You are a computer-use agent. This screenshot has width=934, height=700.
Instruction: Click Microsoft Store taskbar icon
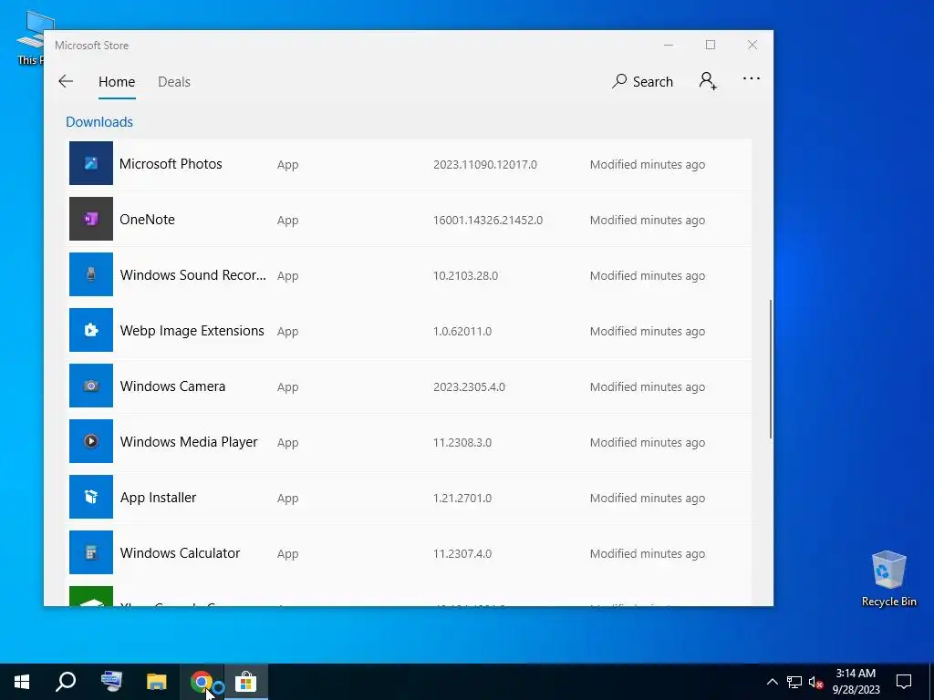[x=245, y=682]
